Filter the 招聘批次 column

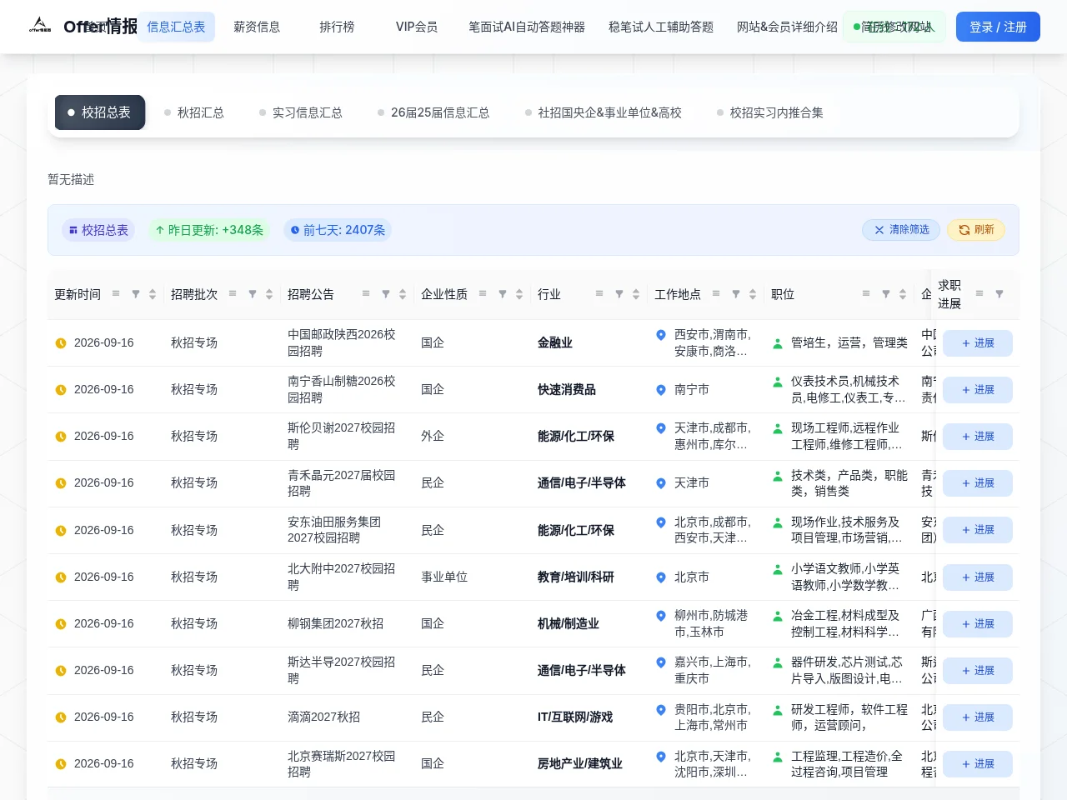tap(253, 294)
